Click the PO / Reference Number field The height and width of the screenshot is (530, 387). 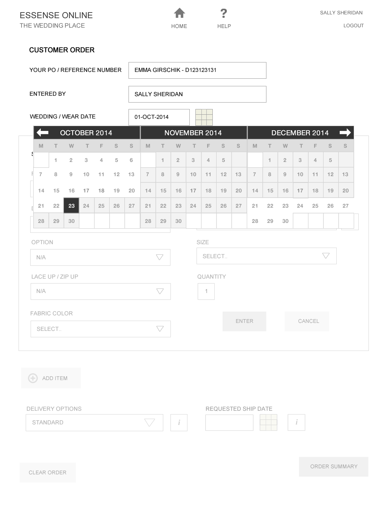point(197,70)
